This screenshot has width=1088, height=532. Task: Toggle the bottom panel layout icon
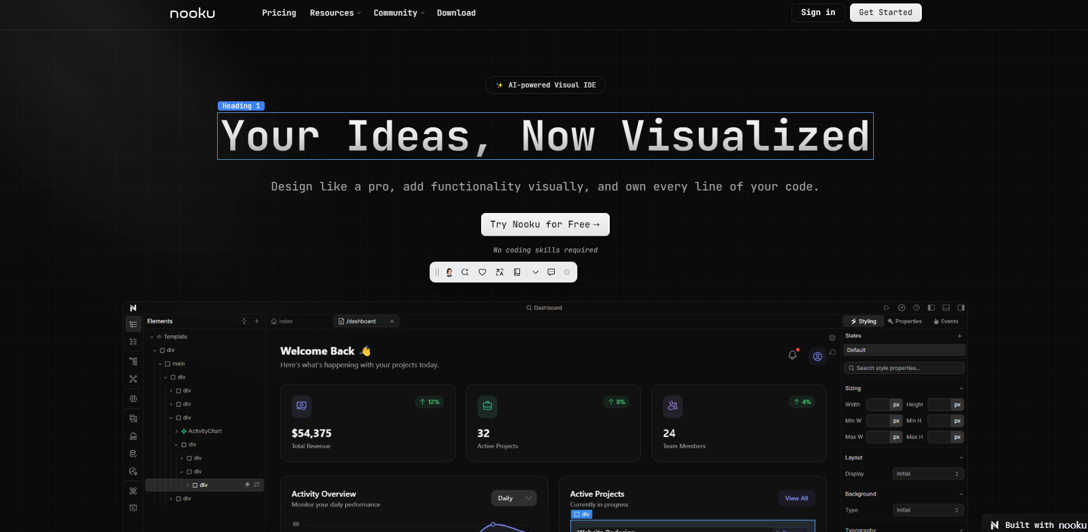(x=946, y=308)
